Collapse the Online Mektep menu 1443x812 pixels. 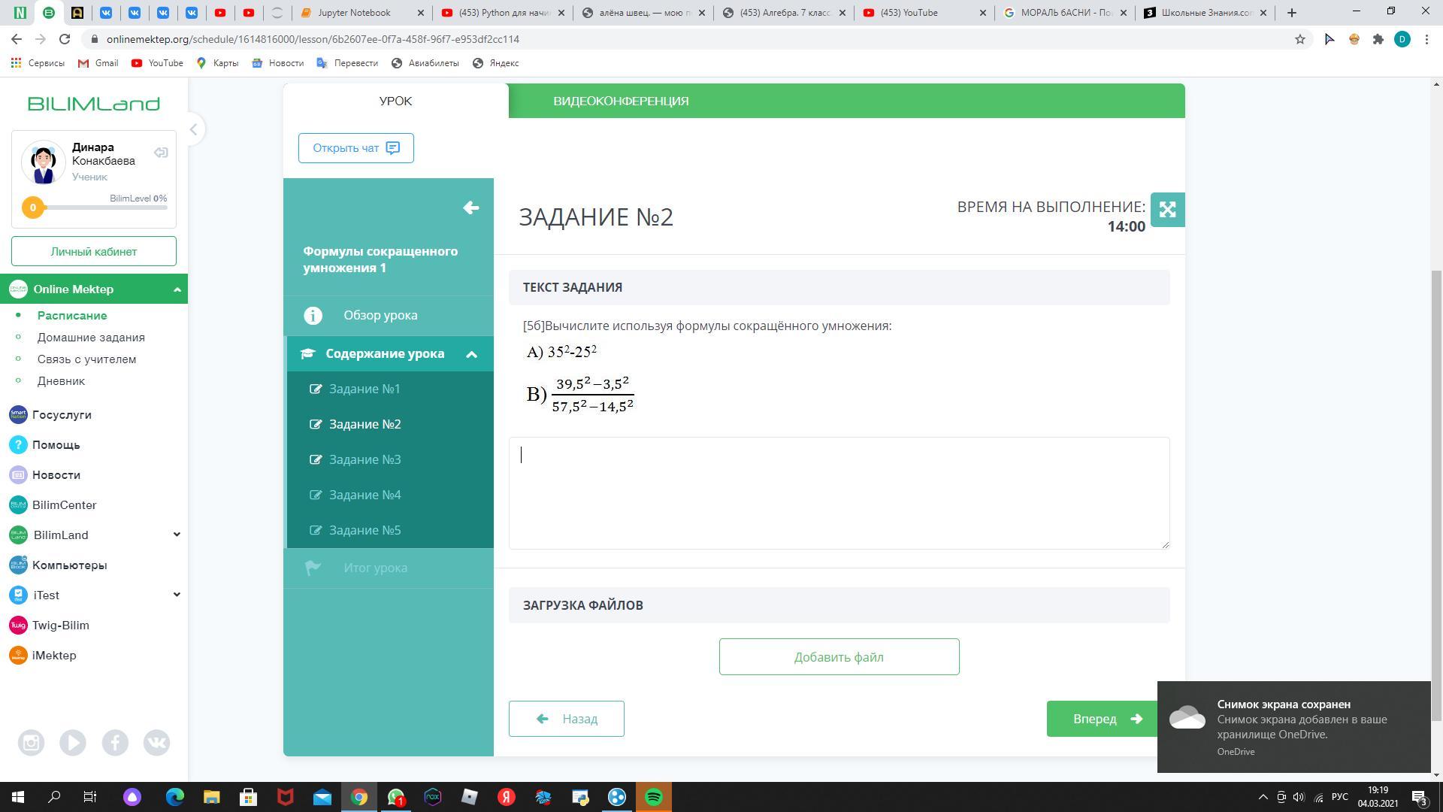pyautogui.click(x=177, y=289)
